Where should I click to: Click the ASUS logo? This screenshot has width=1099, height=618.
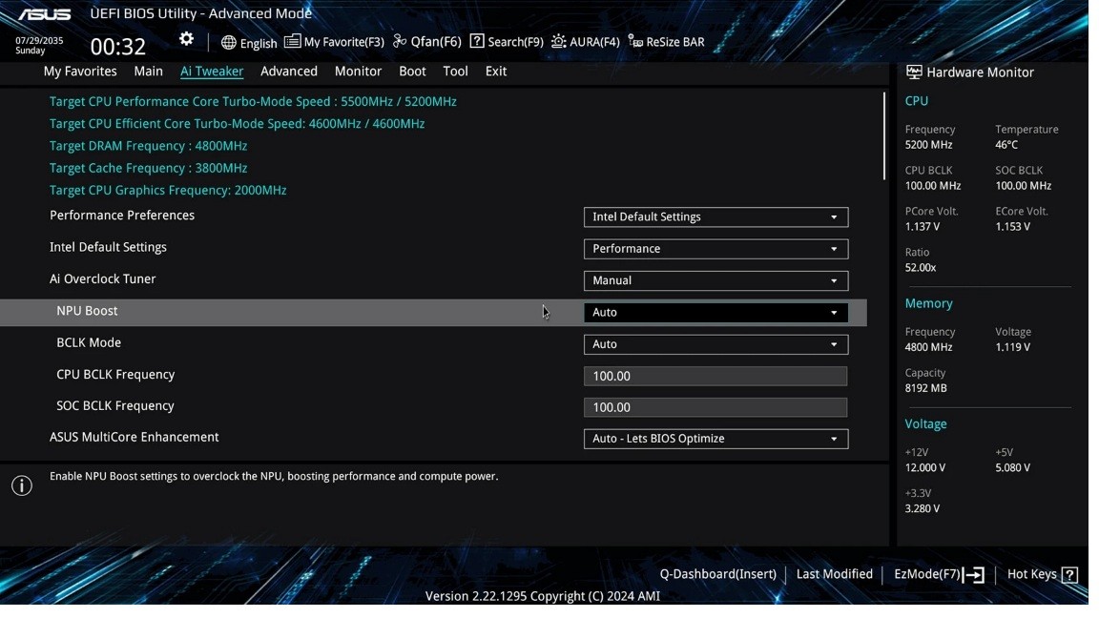[x=44, y=14]
